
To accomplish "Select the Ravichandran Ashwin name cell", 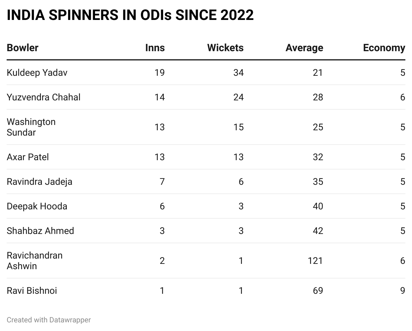I will coord(35,261).
